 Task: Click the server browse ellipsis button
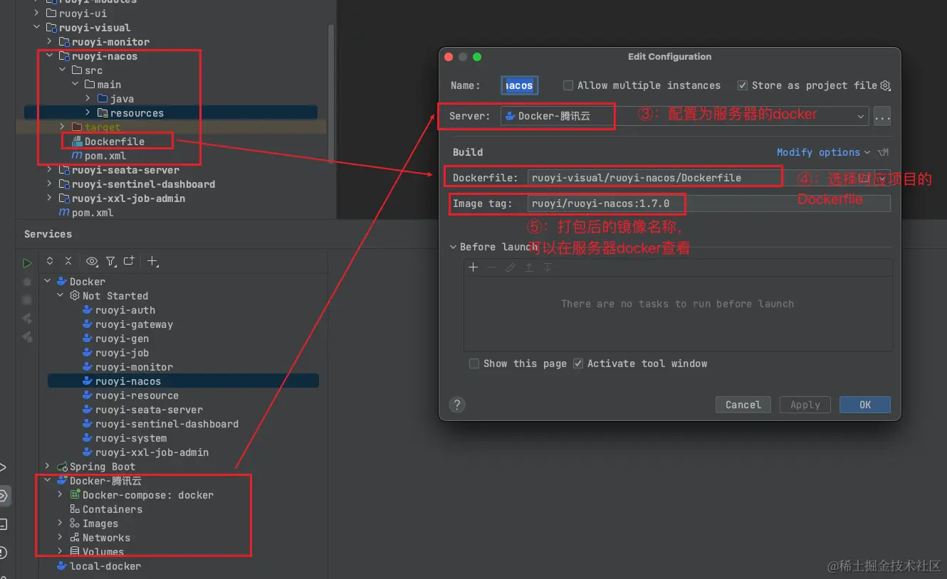882,116
